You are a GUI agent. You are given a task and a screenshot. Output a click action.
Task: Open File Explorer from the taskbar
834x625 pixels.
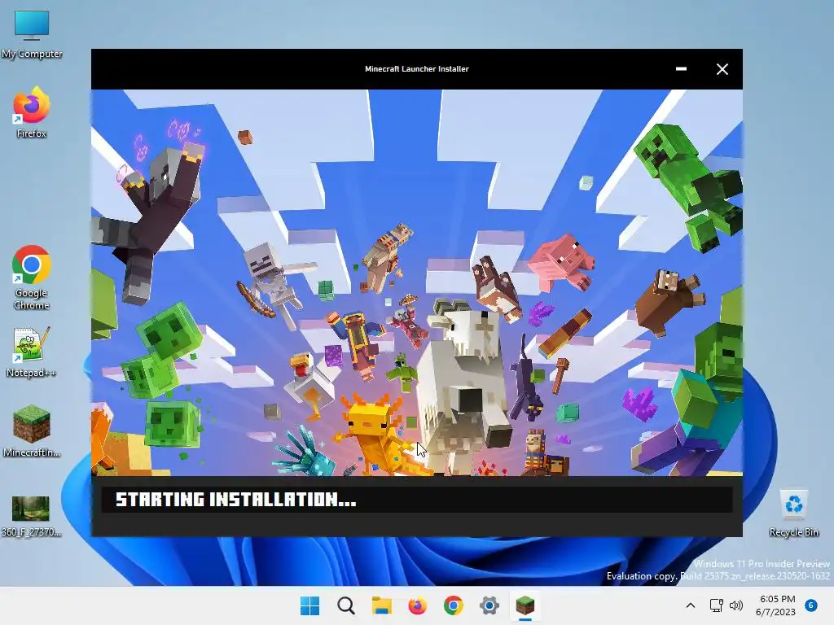click(381, 605)
